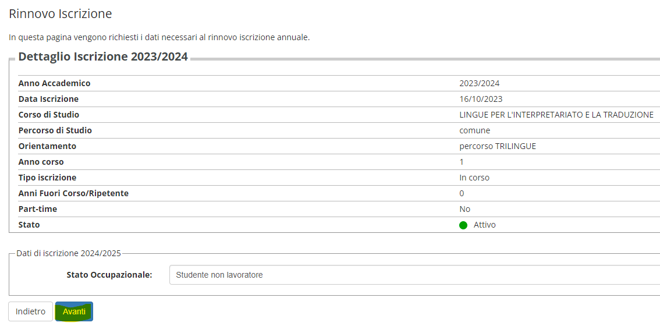Image resolution: width=660 pixels, height=326 pixels.
Task: Click the Anno corso row label
Action: click(x=41, y=162)
